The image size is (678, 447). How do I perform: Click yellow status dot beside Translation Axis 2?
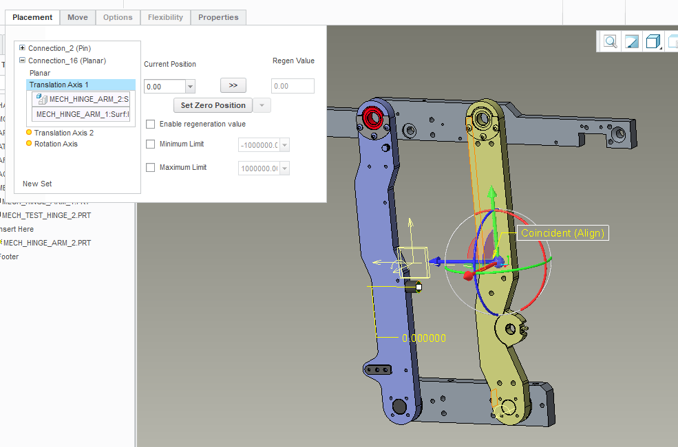click(29, 133)
